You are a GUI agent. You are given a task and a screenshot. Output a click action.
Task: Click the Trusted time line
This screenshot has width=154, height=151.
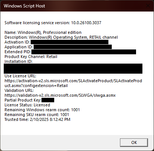click(37, 119)
